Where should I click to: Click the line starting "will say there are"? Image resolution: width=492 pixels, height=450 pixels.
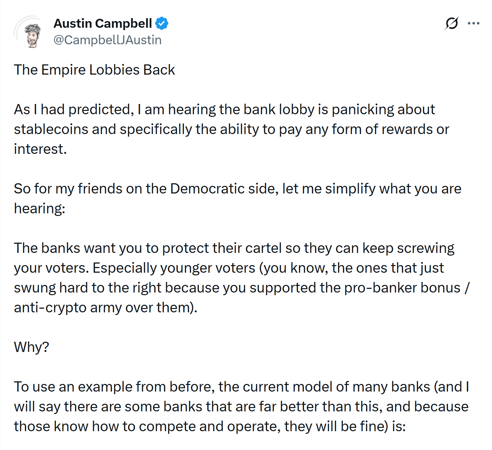pos(241,407)
